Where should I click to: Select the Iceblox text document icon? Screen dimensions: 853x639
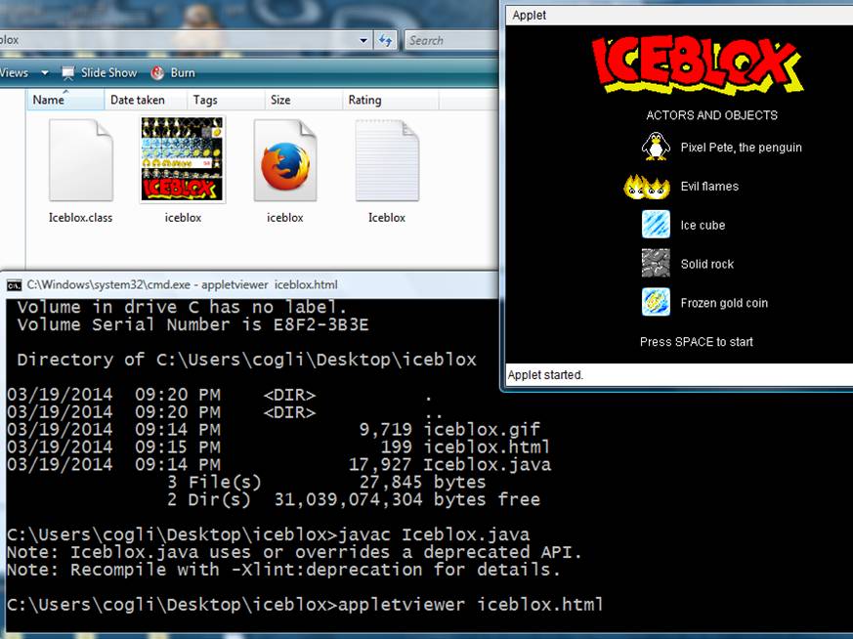[x=387, y=160]
